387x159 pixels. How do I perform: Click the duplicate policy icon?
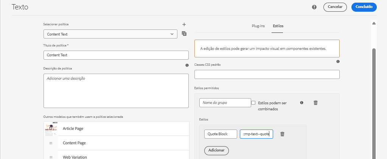[184, 34]
